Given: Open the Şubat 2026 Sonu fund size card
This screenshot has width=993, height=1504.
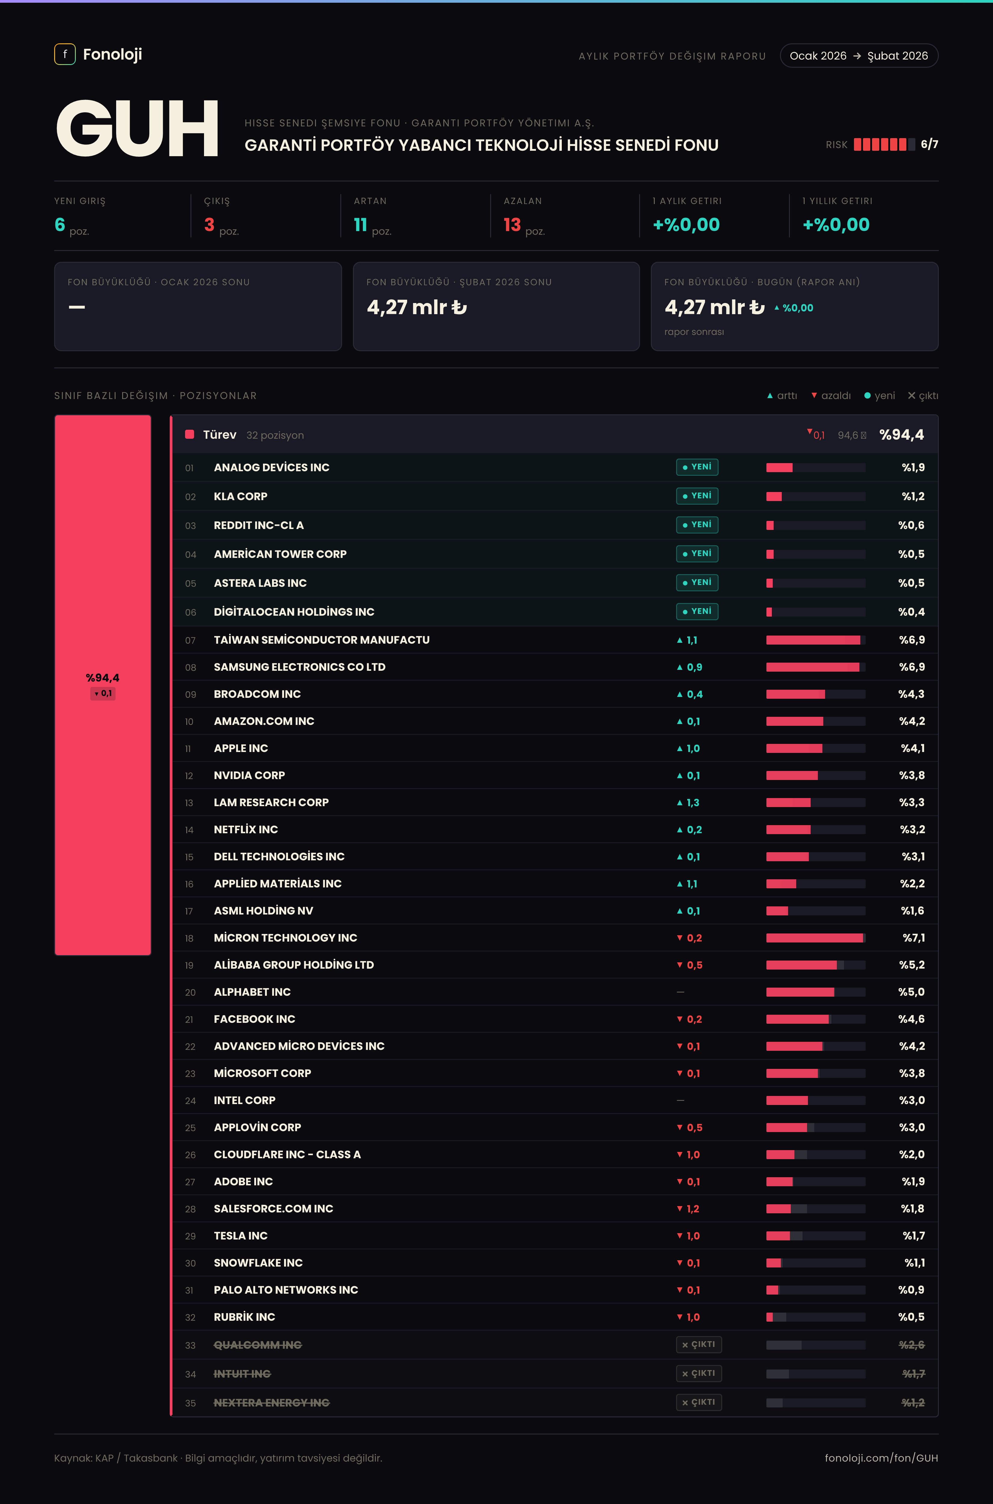Looking at the screenshot, I should pos(496,307).
